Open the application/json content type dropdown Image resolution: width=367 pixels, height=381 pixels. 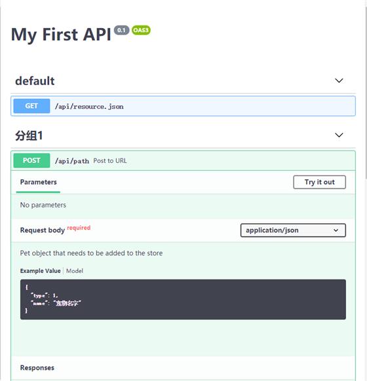293,230
